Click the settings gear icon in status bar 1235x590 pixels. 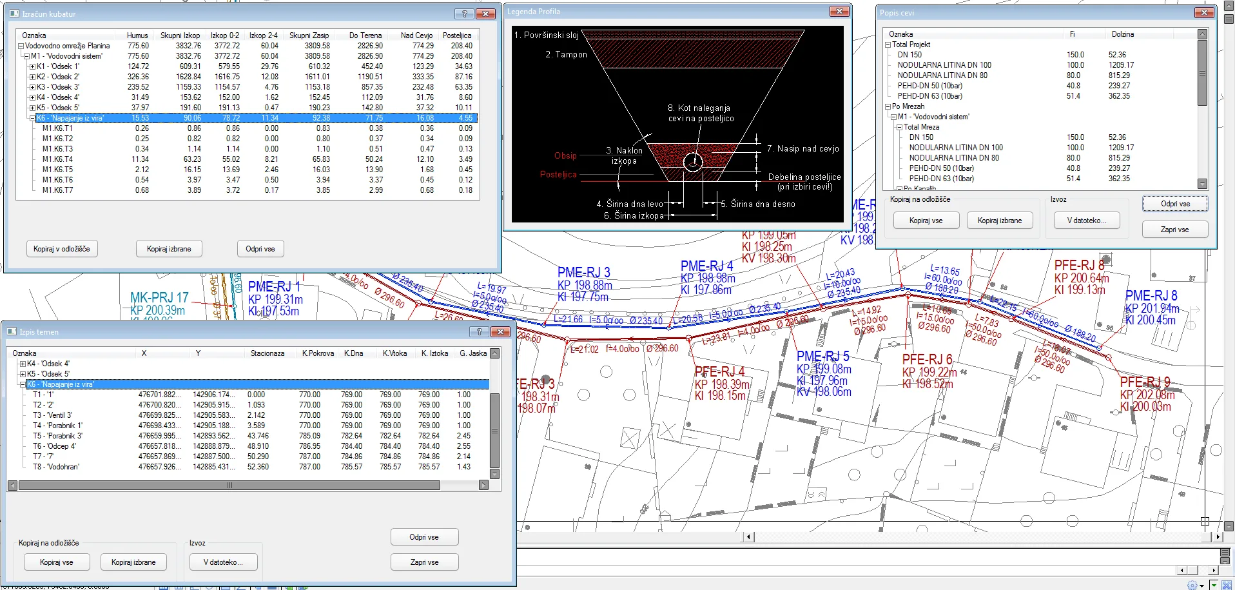coord(1192,585)
